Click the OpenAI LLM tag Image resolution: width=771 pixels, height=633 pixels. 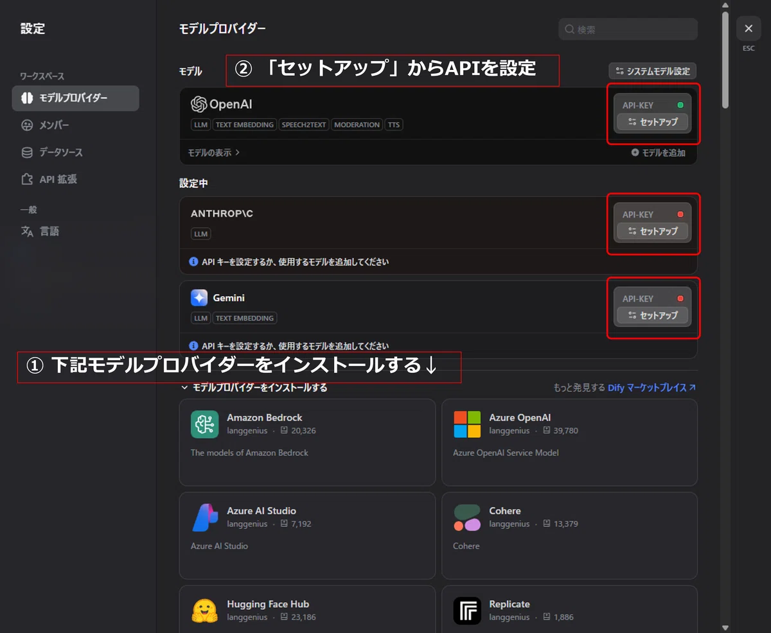click(x=201, y=125)
